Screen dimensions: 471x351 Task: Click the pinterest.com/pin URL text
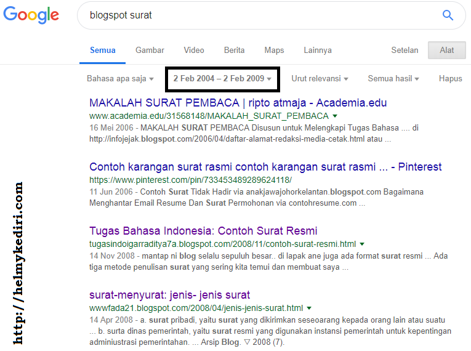(x=190, y=180)
